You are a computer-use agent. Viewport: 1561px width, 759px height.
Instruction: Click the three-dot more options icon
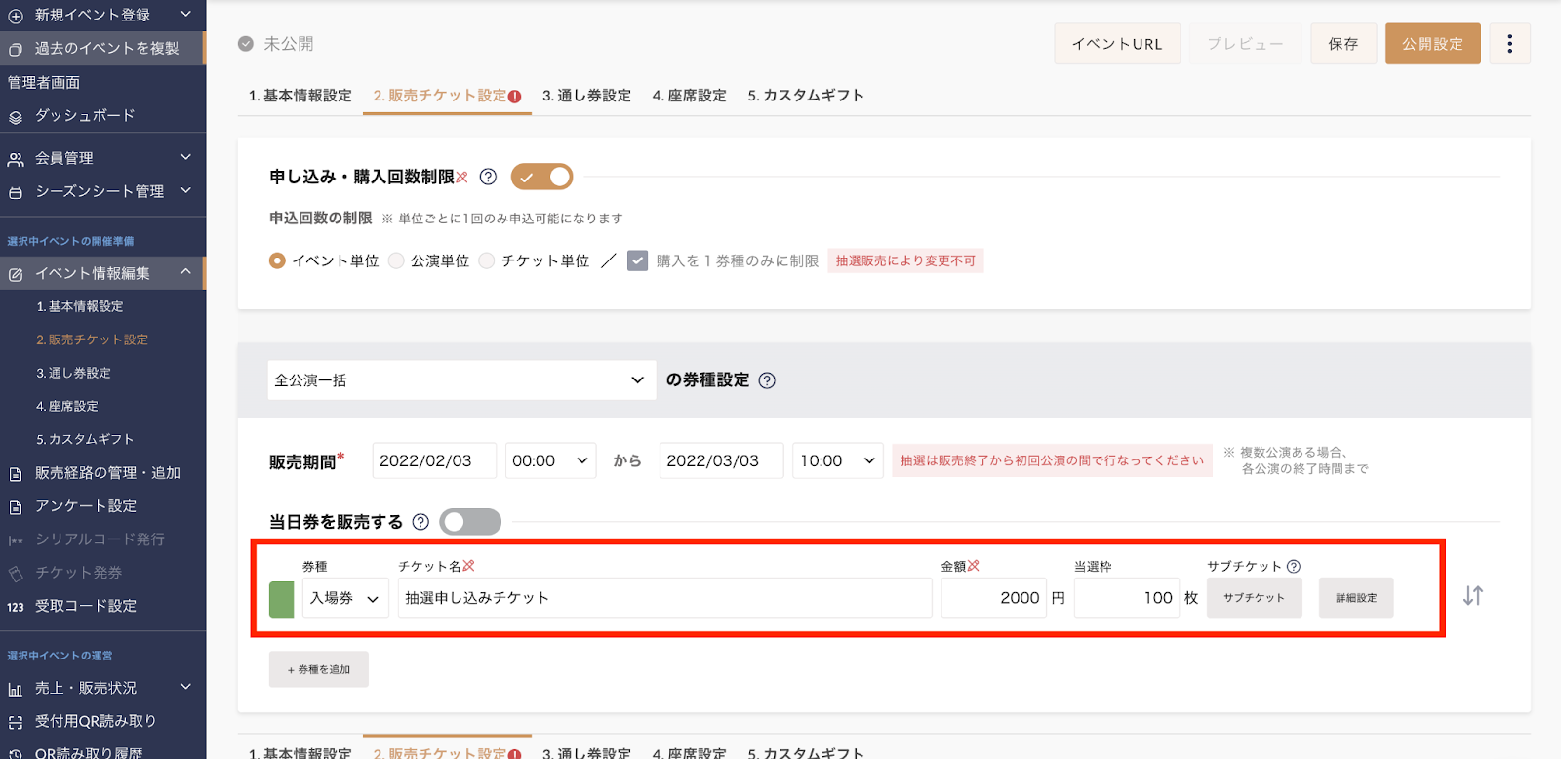point(1509,44)
